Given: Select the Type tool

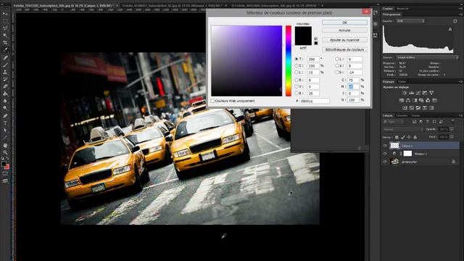Looking at the screenshot, I should (5, 123).
